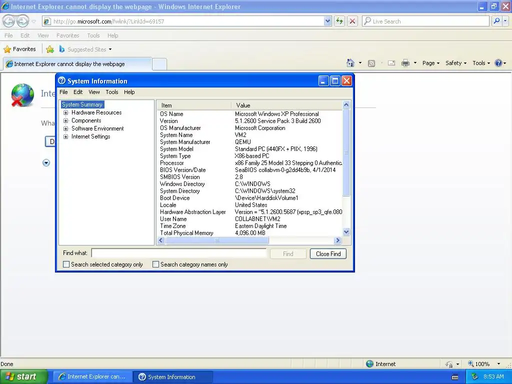The image size is (512, 384).
Task: Open Internet Explorer File menu
Action: coord(9,35)
